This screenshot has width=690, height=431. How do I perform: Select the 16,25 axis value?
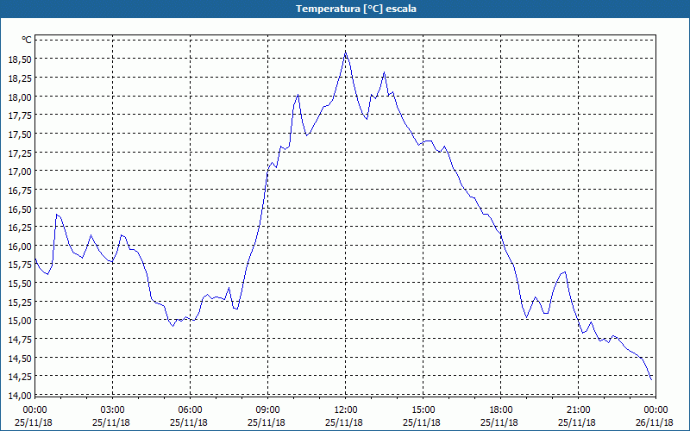(x=20, y=227)
